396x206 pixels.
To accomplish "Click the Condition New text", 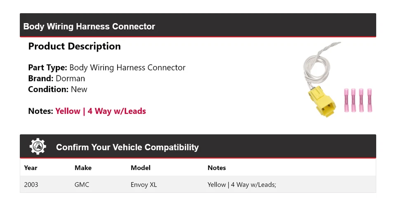I will pyautogui.click(x=58, y=89).
